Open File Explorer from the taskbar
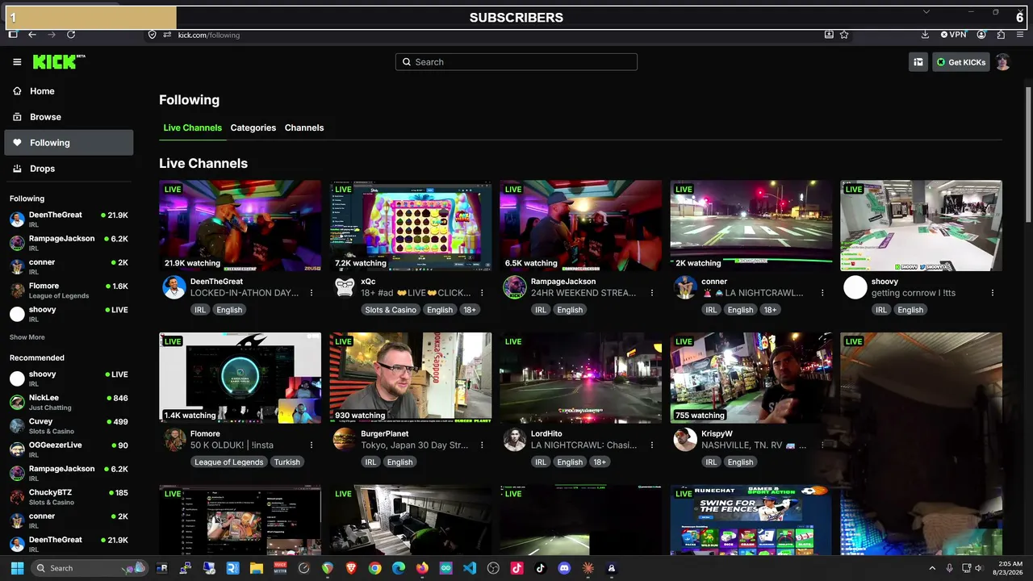 coord(257,568)
